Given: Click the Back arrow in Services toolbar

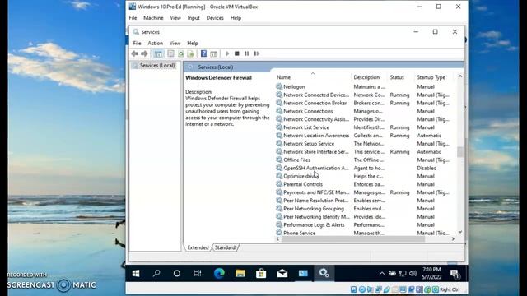Looking at the screenshot, I should tap(135, 53).
